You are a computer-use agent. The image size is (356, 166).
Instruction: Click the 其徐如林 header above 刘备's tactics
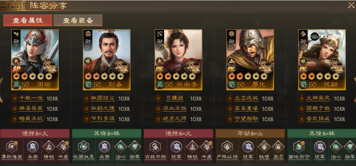(107, 134)
